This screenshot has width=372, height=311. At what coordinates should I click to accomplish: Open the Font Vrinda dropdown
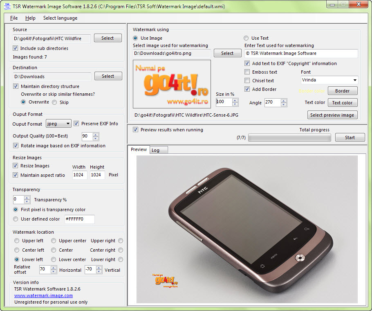click(x=329, y=80)
